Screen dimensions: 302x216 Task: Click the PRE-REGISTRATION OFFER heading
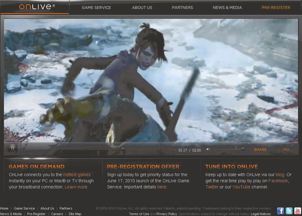[143, 167]
